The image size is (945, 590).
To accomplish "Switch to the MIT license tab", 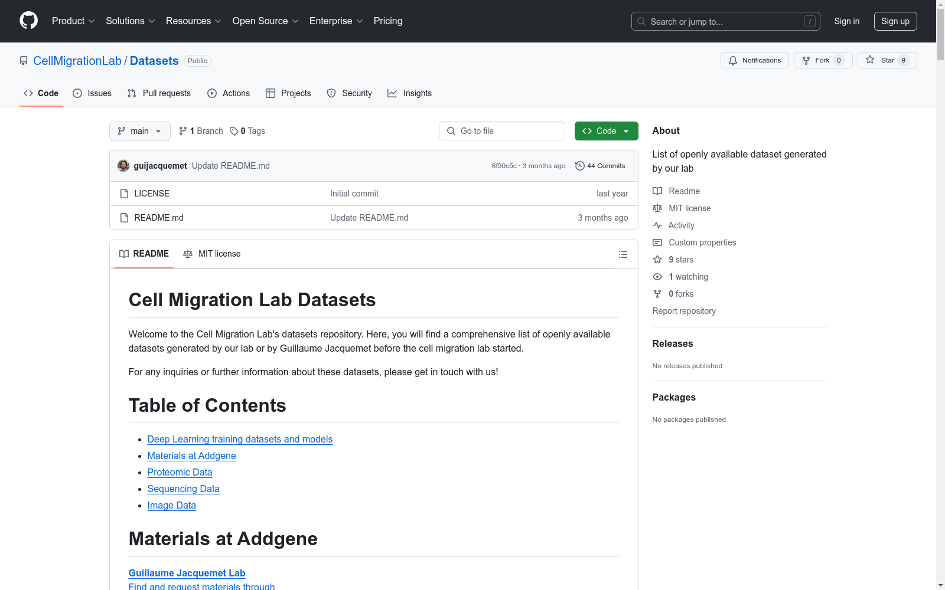I will tap(212, 254).
